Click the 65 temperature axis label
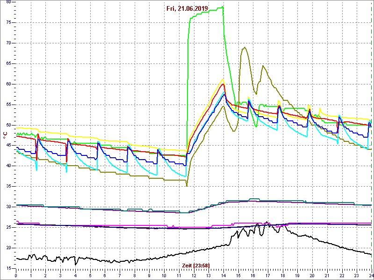 click(x=8, y=63)
